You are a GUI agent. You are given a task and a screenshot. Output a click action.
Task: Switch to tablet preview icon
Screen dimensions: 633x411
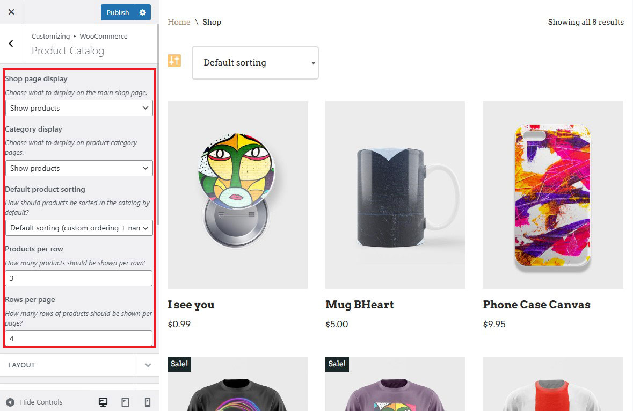tap(125, 402)
